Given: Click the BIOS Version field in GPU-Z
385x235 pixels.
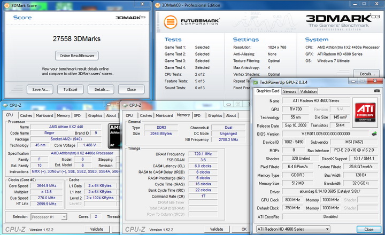Looking at the screenshot, I should 325,134.
